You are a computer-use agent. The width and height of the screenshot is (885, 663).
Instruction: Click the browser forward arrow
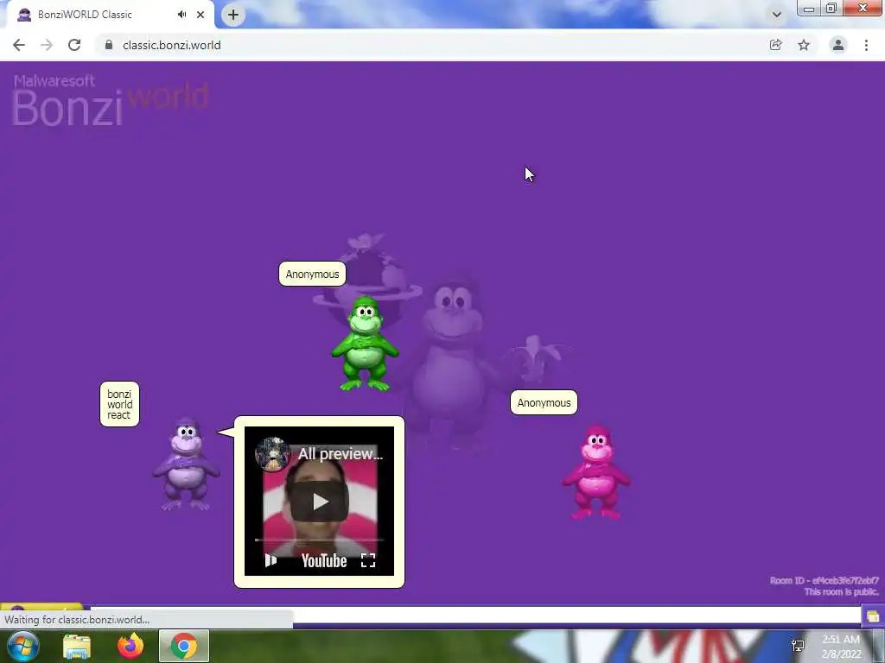coord(47,45)
